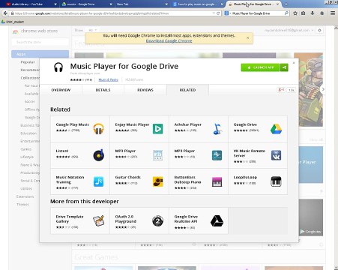The image size is (338, 270).
Task: Click the browser back arrow
Action: click(x=5, y=13)
